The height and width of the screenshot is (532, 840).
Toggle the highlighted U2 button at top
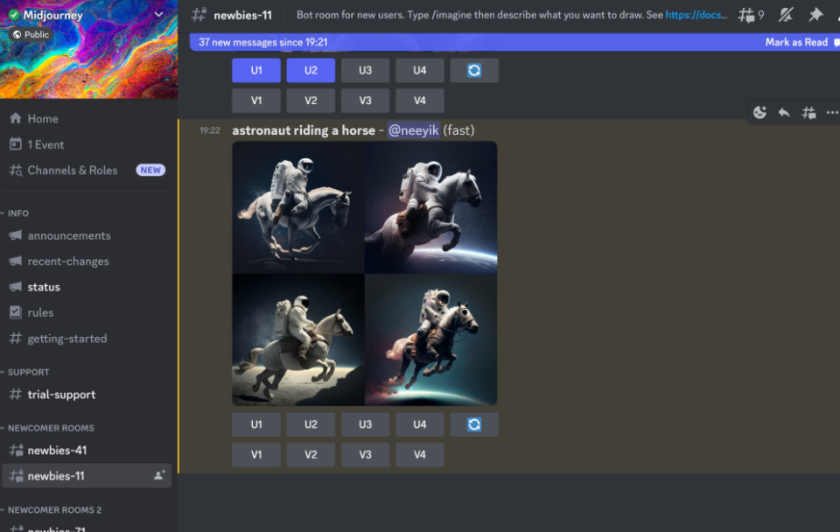[x=311, y=71]
